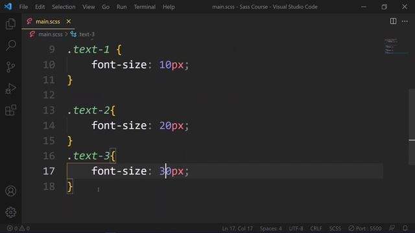
Task: Click main.scss in the breadcrumb
Action: pos(51,34)
